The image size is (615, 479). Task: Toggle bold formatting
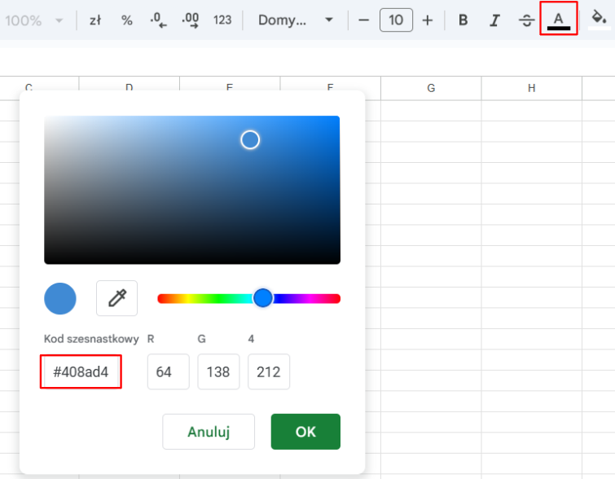tap(463, 20)
